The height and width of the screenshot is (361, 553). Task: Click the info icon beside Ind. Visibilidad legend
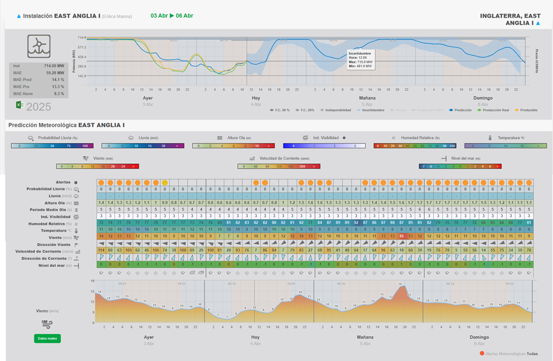pos(344,138)
